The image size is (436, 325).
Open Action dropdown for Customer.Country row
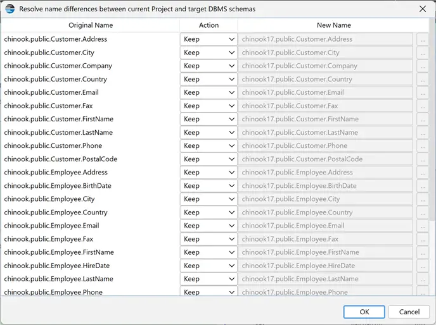208,79
